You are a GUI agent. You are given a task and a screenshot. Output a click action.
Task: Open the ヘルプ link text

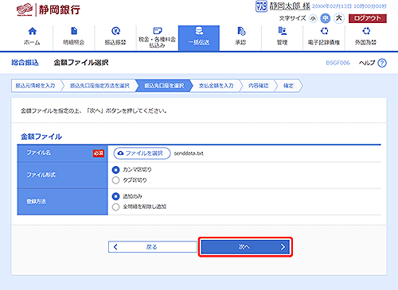(x=367, y=63)
